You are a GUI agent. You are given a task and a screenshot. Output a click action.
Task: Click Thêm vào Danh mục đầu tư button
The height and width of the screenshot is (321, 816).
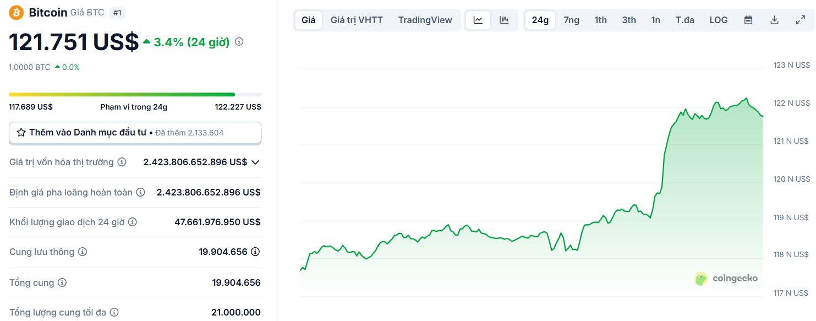pyautogui.click(x=135, y=133)
